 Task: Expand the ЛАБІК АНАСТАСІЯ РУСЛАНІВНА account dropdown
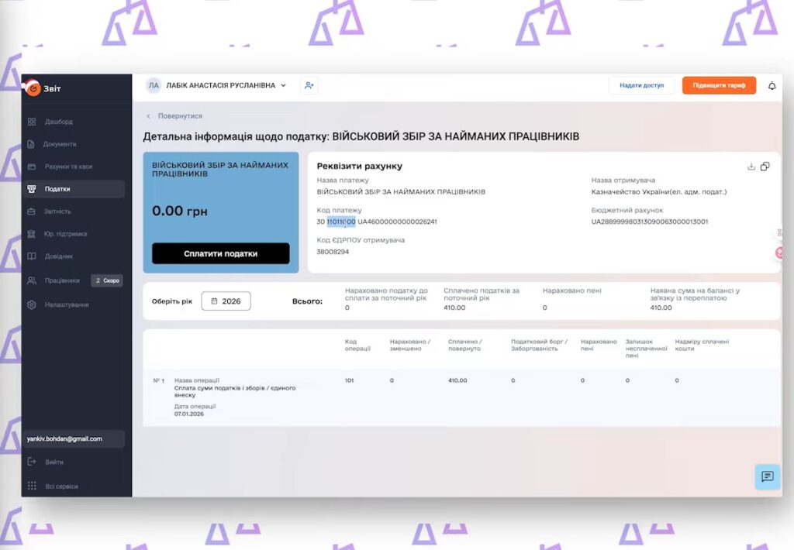point(283,85)
